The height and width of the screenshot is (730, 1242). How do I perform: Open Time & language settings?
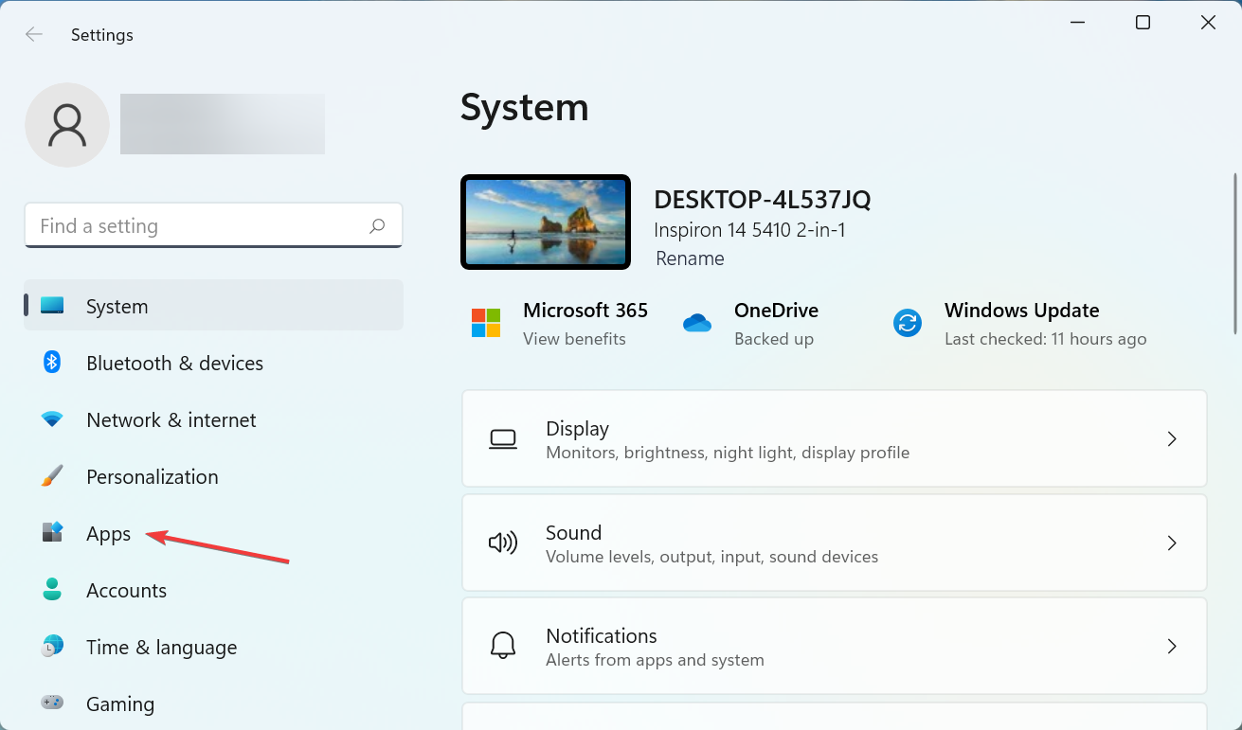[x=53, y=646]
